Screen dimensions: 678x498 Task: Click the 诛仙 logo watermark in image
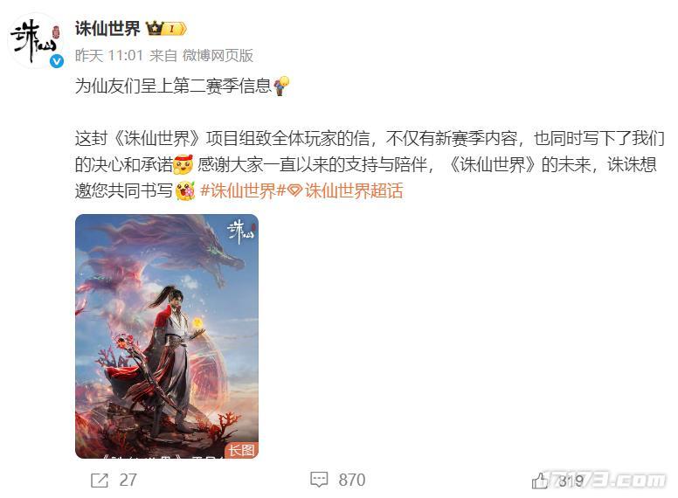240,232
